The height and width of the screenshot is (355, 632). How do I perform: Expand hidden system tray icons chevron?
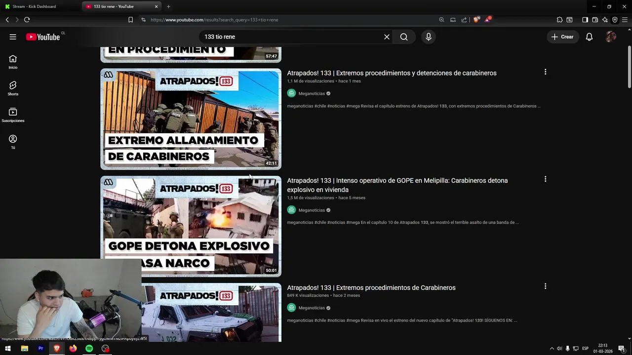(x=552, y=349)
